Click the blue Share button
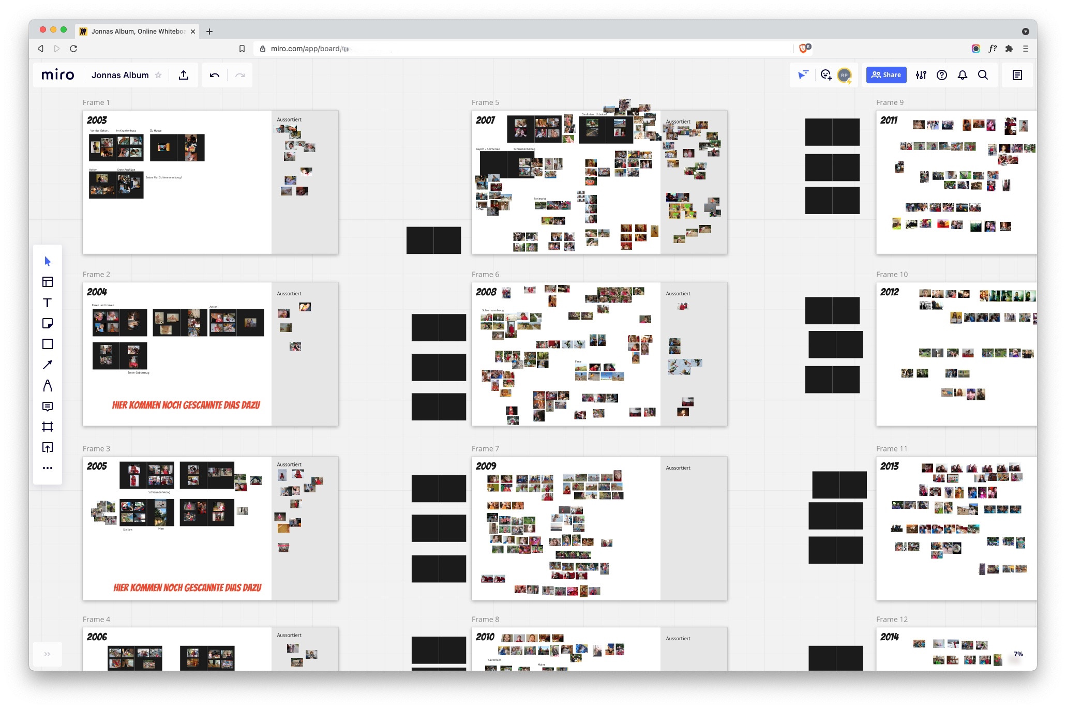The height and width of the screenshot is (709, 1066). [886, 75]
